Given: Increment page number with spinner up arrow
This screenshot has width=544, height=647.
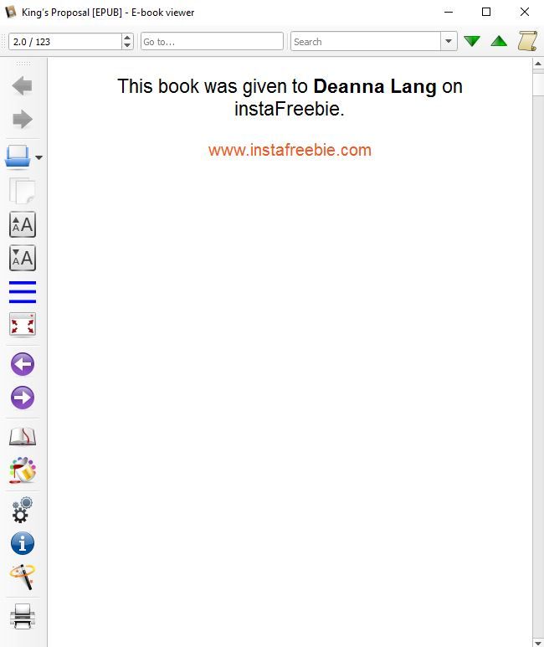Looking at the screenshot, I should (127, 38).
